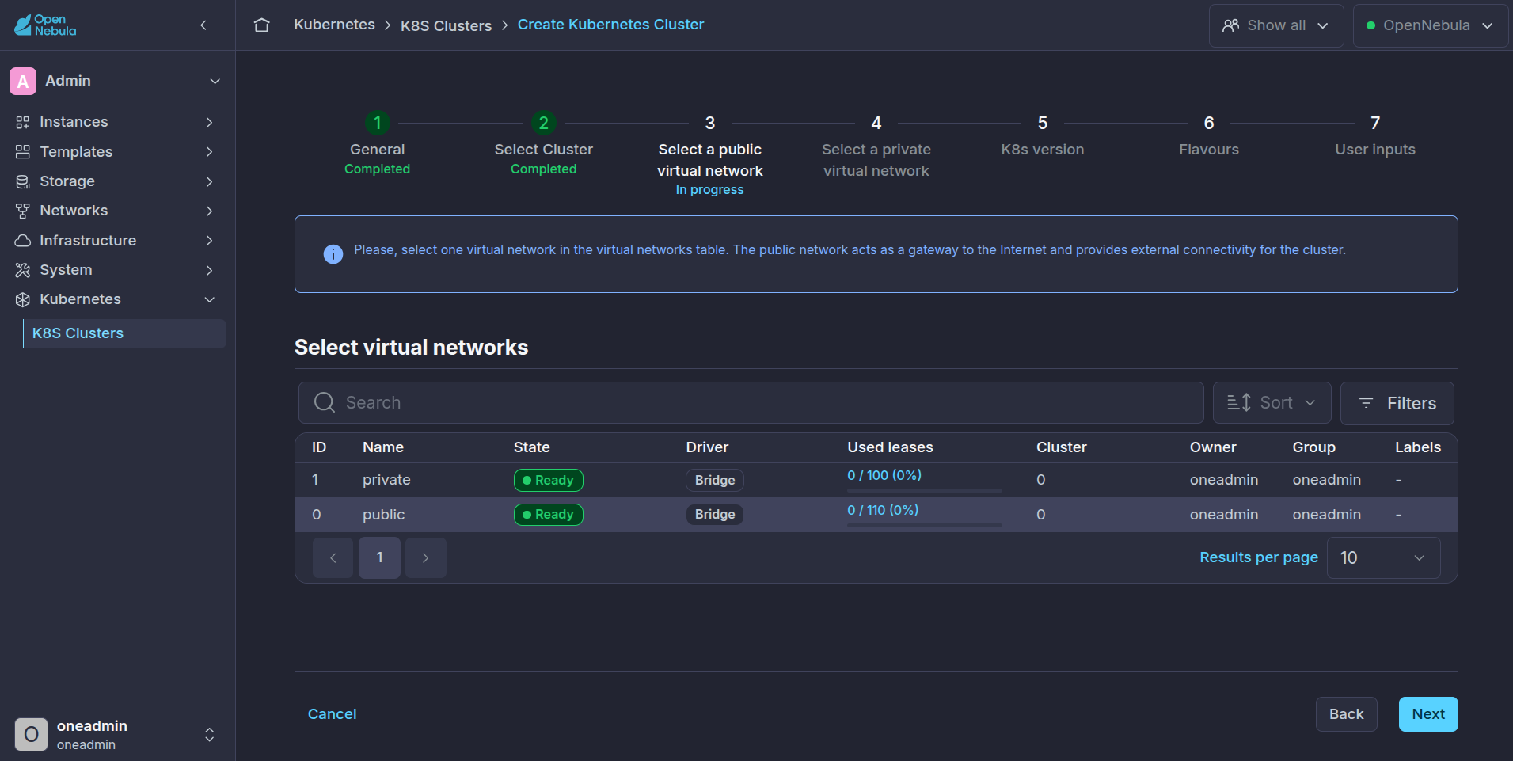Open oneadmin user menu switcher
The width and height of the screenshot is (1513, 761).
(x=209, y=734)
